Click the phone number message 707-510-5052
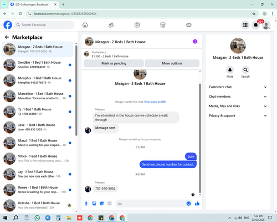The width and height of the screenshot is (277, 222). pyautogui.click(x=105, y=189)
